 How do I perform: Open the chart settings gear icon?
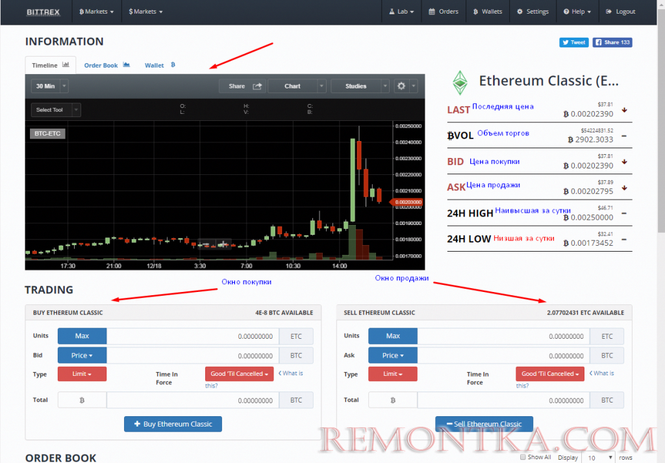pyautogui.click(x=401, y=86)
